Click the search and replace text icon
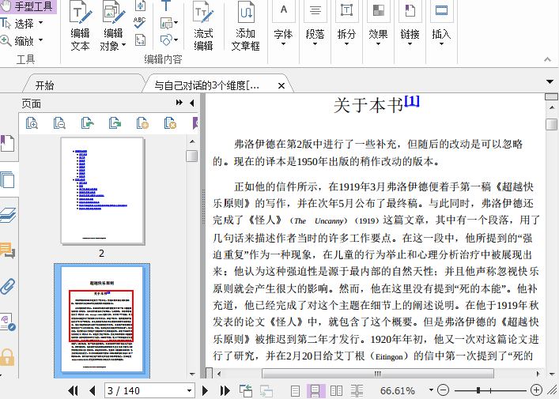The width and height of the screenshot is (559, 399). click(x=140, y=40)
